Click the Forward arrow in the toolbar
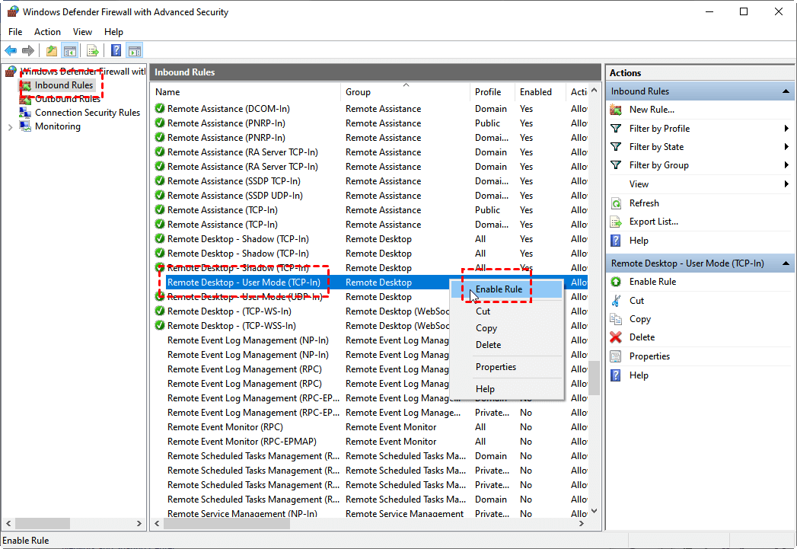This screenshot has height=549, width=797. (x=28, y=50)
